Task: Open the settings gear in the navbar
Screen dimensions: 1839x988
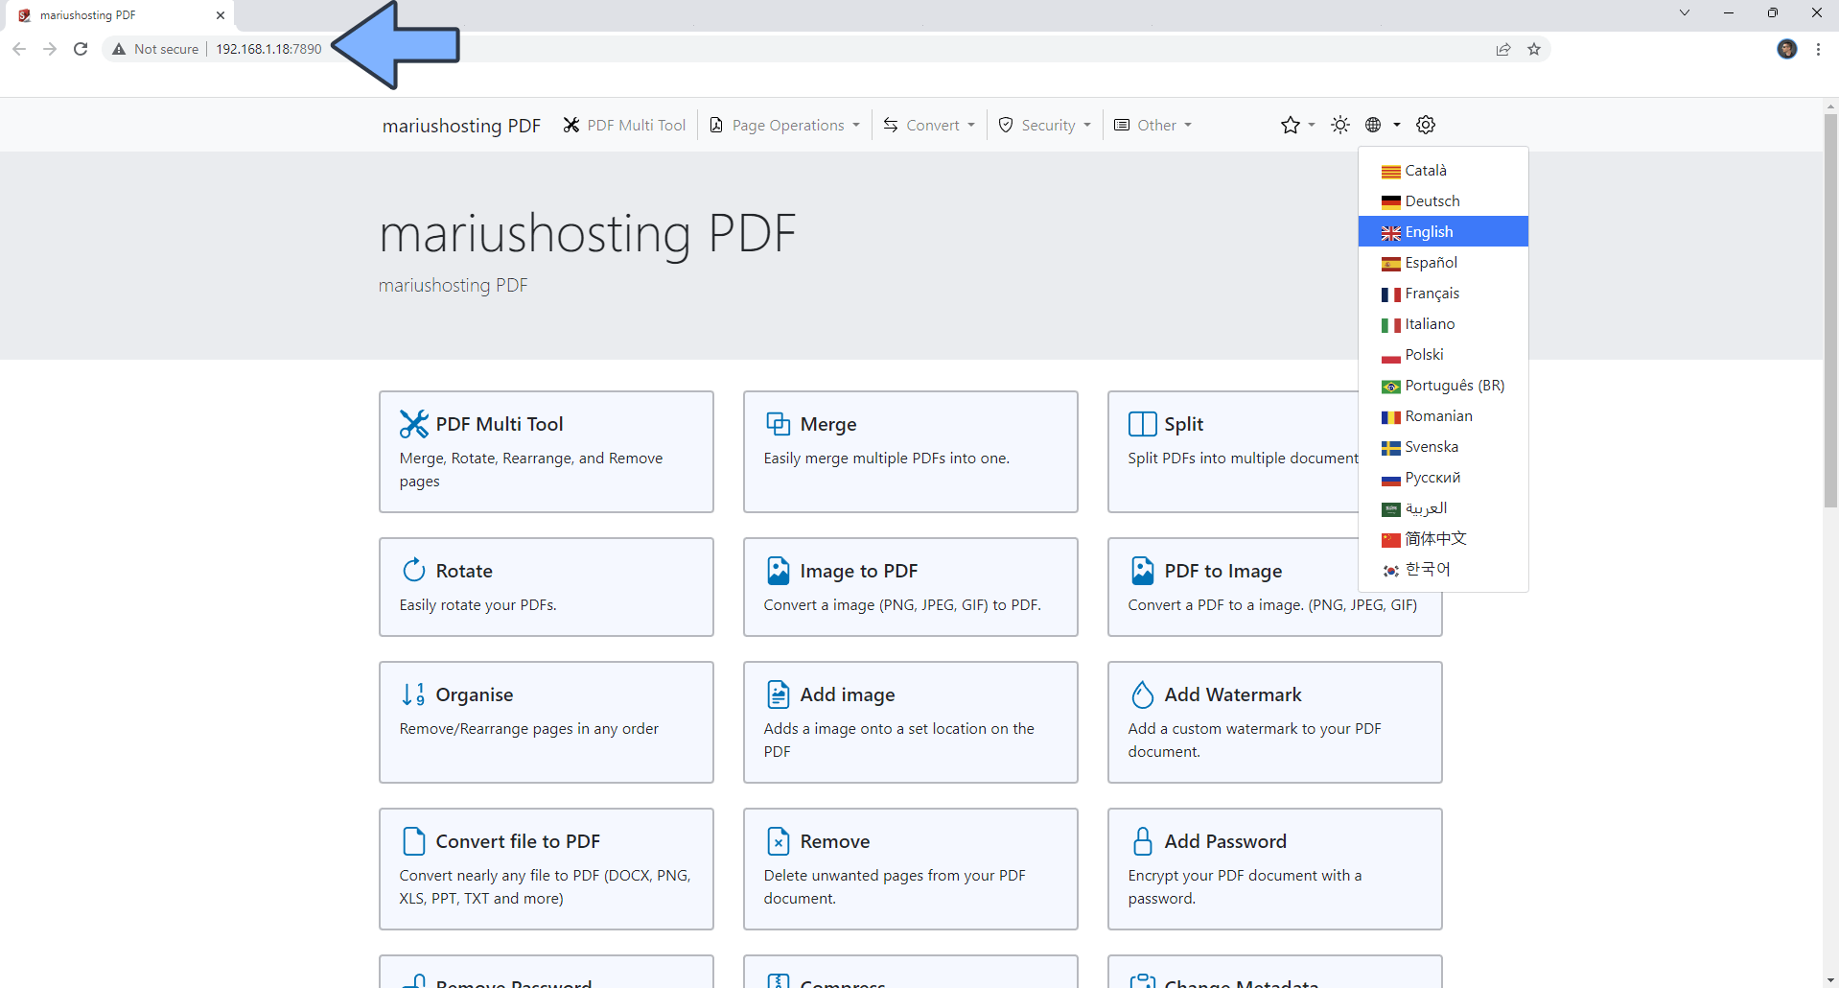Action: [x=1426, y=125]
